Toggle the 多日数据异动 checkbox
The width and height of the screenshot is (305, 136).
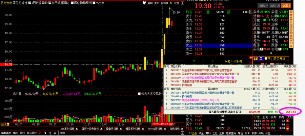50,3
